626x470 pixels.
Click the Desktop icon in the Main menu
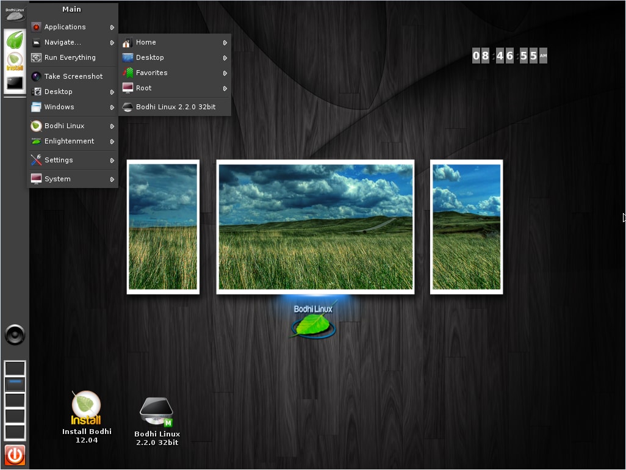(x=36, y=92)
